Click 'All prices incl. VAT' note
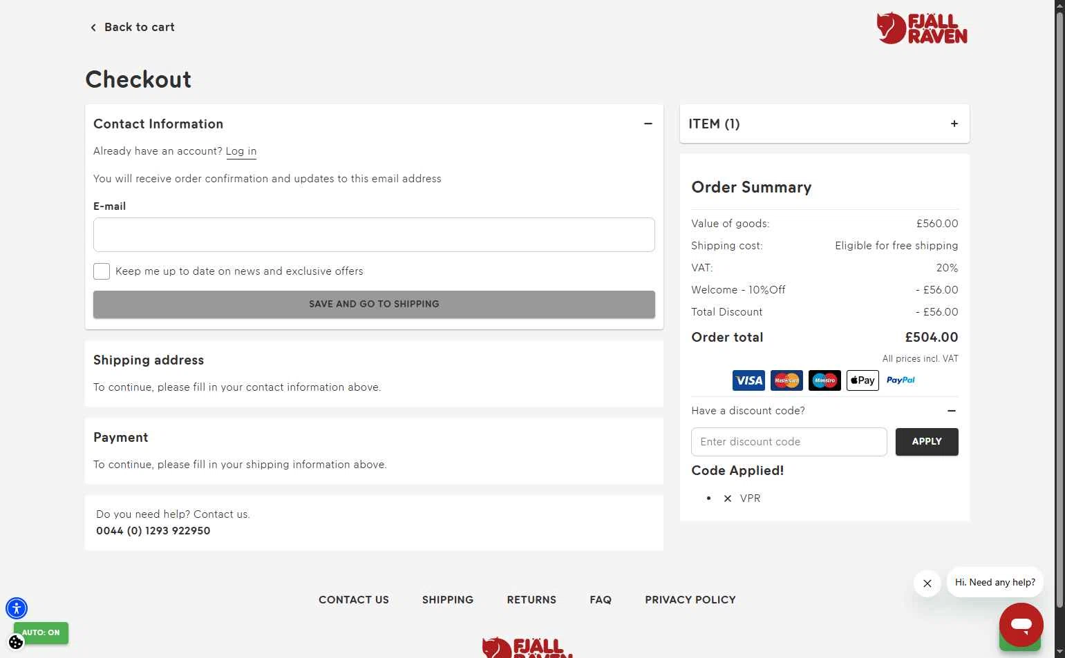1065x658 pixels. coord(921,359)
